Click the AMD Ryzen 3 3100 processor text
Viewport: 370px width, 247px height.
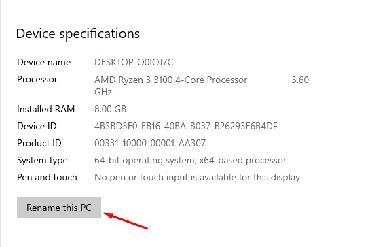tap(170, 80)
